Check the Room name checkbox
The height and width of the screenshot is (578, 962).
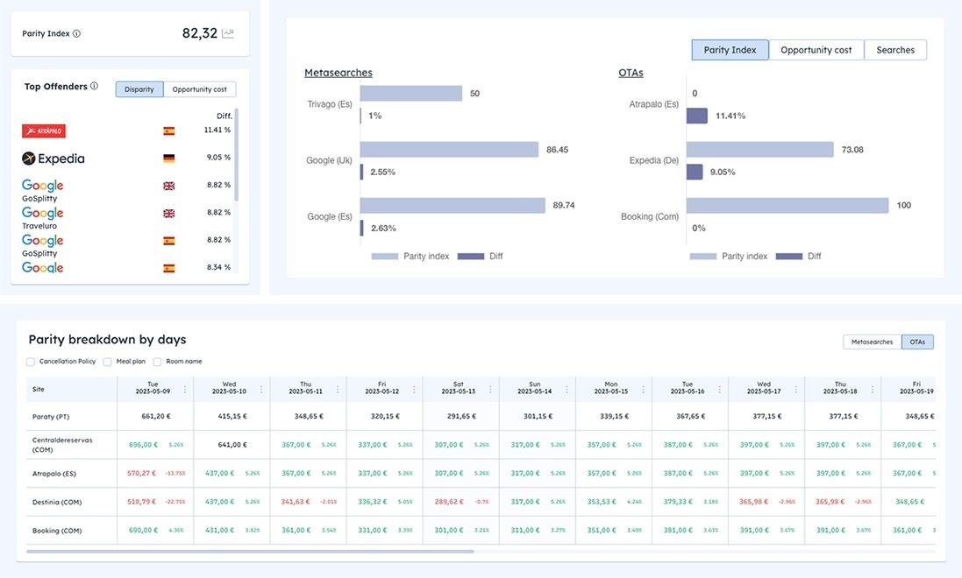tap(157, 362)
